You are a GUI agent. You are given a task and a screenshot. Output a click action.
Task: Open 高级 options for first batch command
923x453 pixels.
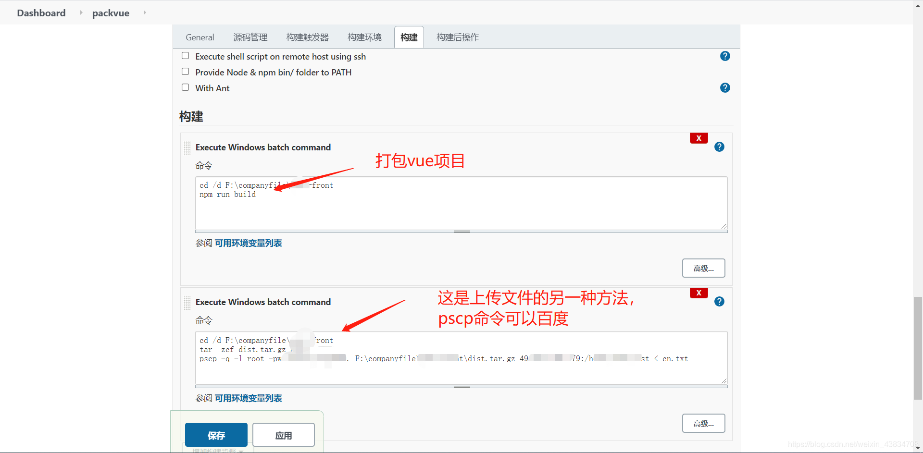704,269
